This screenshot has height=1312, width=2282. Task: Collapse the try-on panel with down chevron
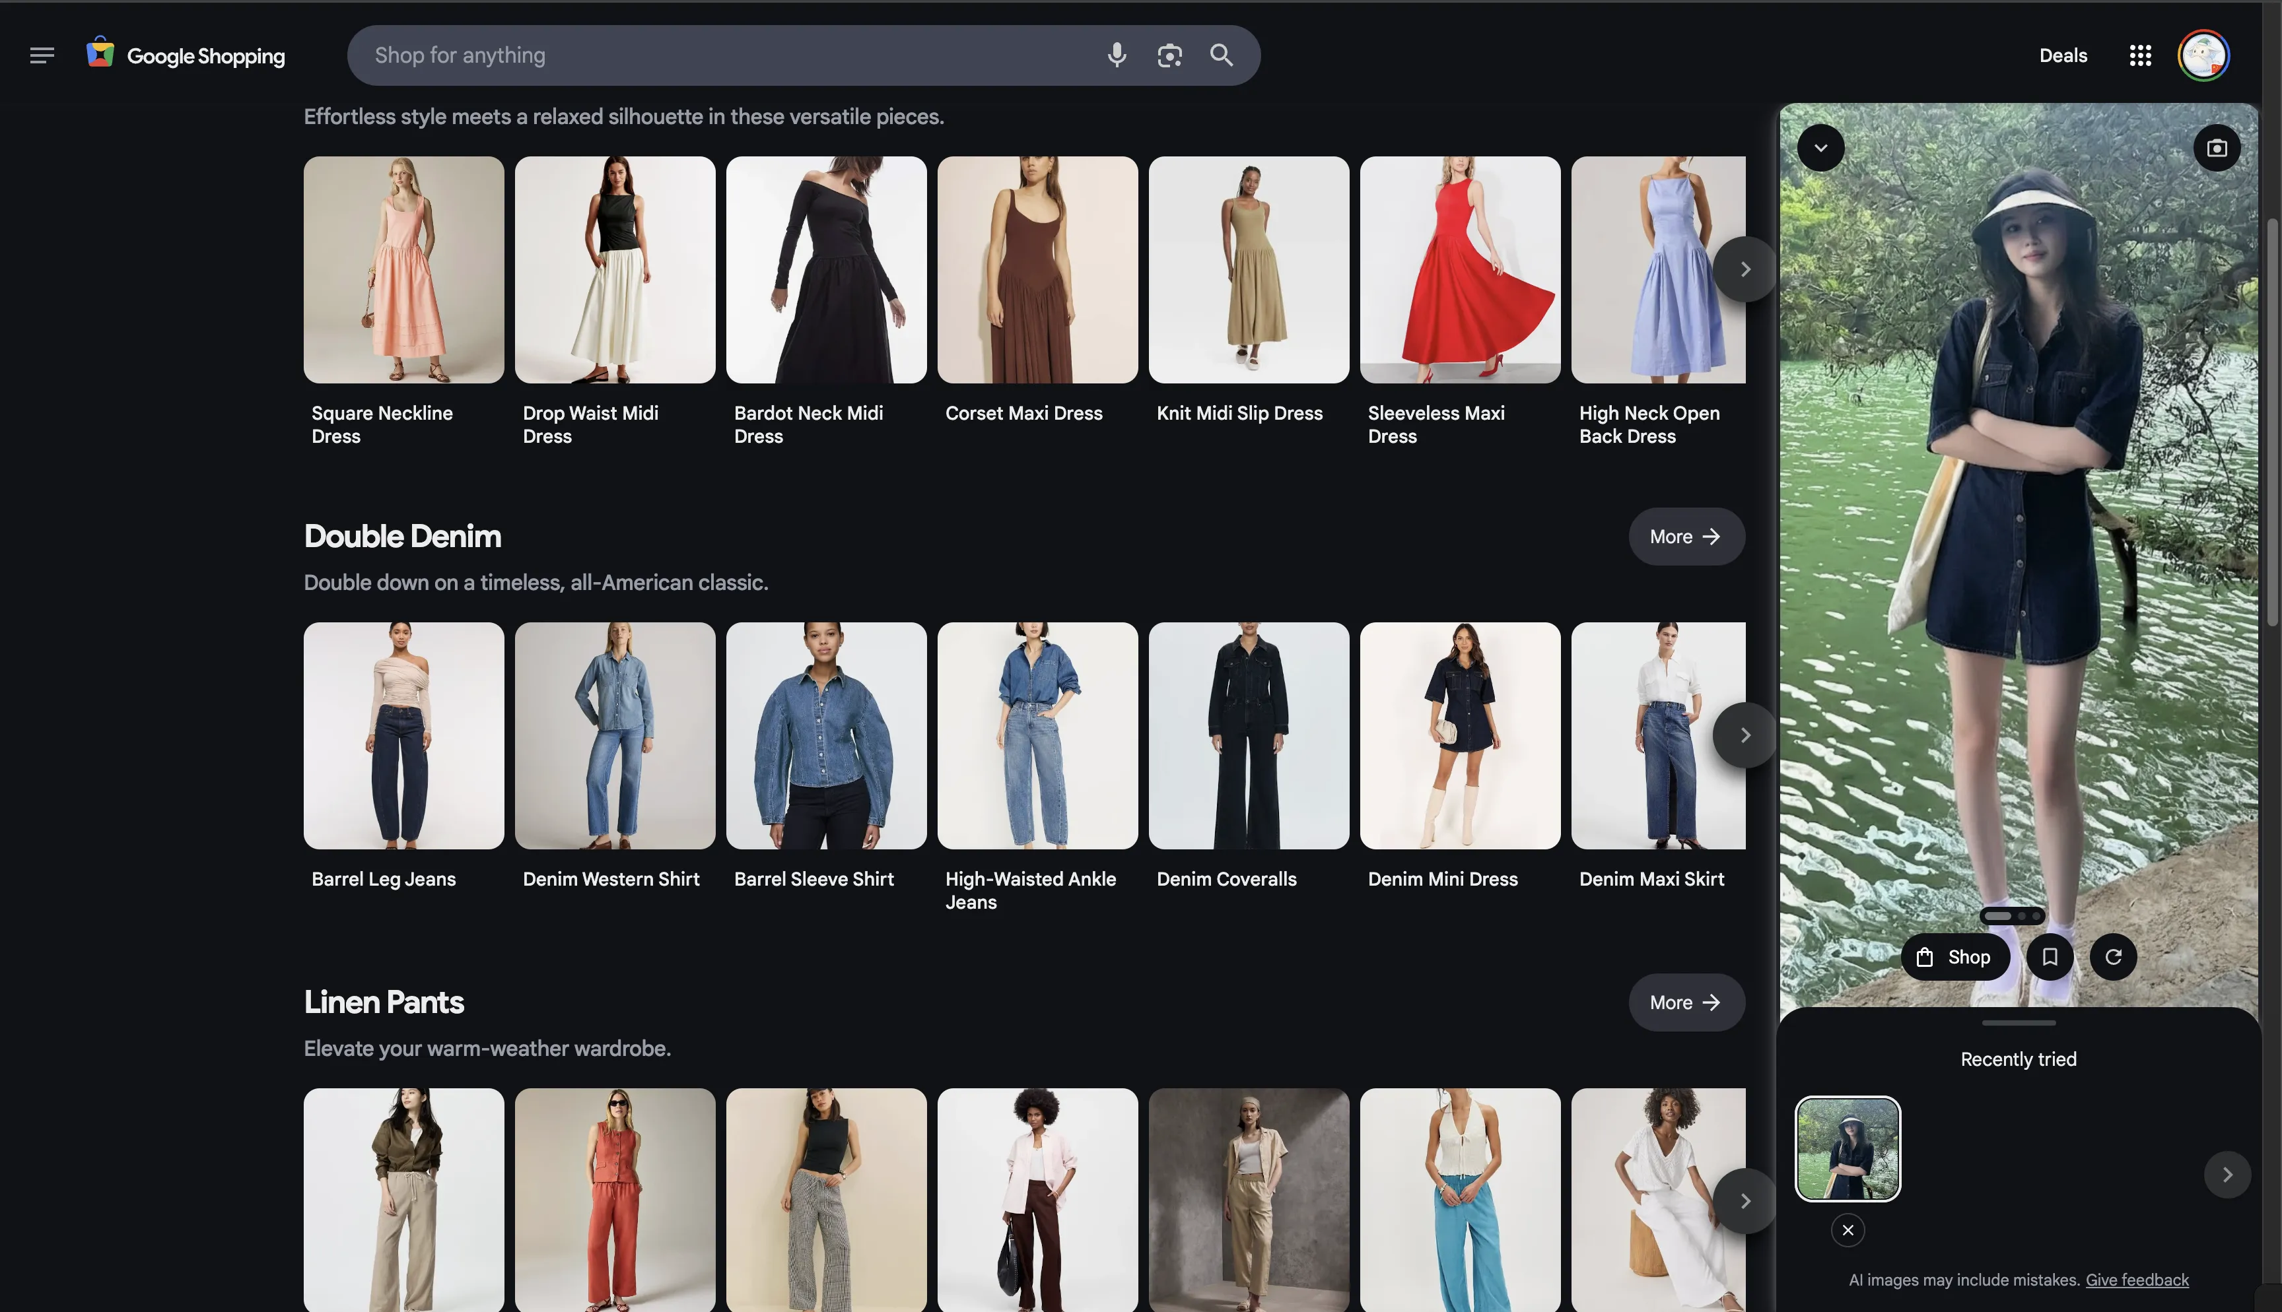1820,148
